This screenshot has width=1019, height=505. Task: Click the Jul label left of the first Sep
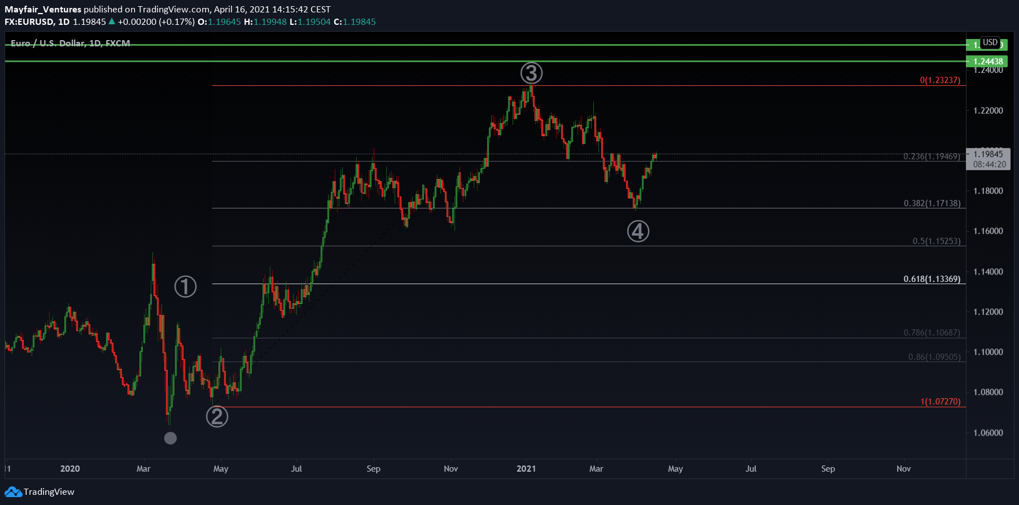click(296, 469)
